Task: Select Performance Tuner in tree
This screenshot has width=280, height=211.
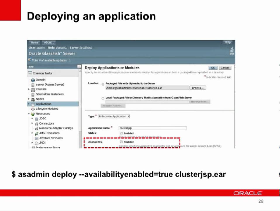Action: 48,147
